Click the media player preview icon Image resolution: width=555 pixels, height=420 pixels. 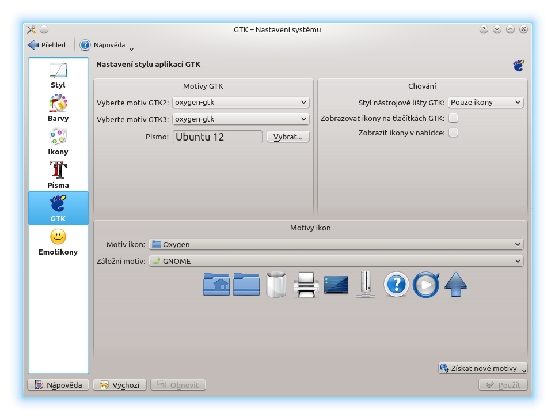[x=426, y=285]
